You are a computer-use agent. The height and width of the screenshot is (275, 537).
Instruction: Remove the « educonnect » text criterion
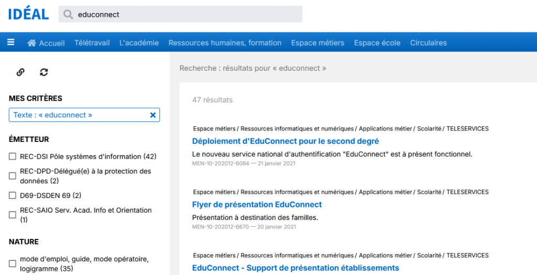point(153,115)
